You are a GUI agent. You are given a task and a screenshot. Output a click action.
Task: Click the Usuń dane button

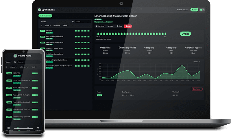pos(197,89)
